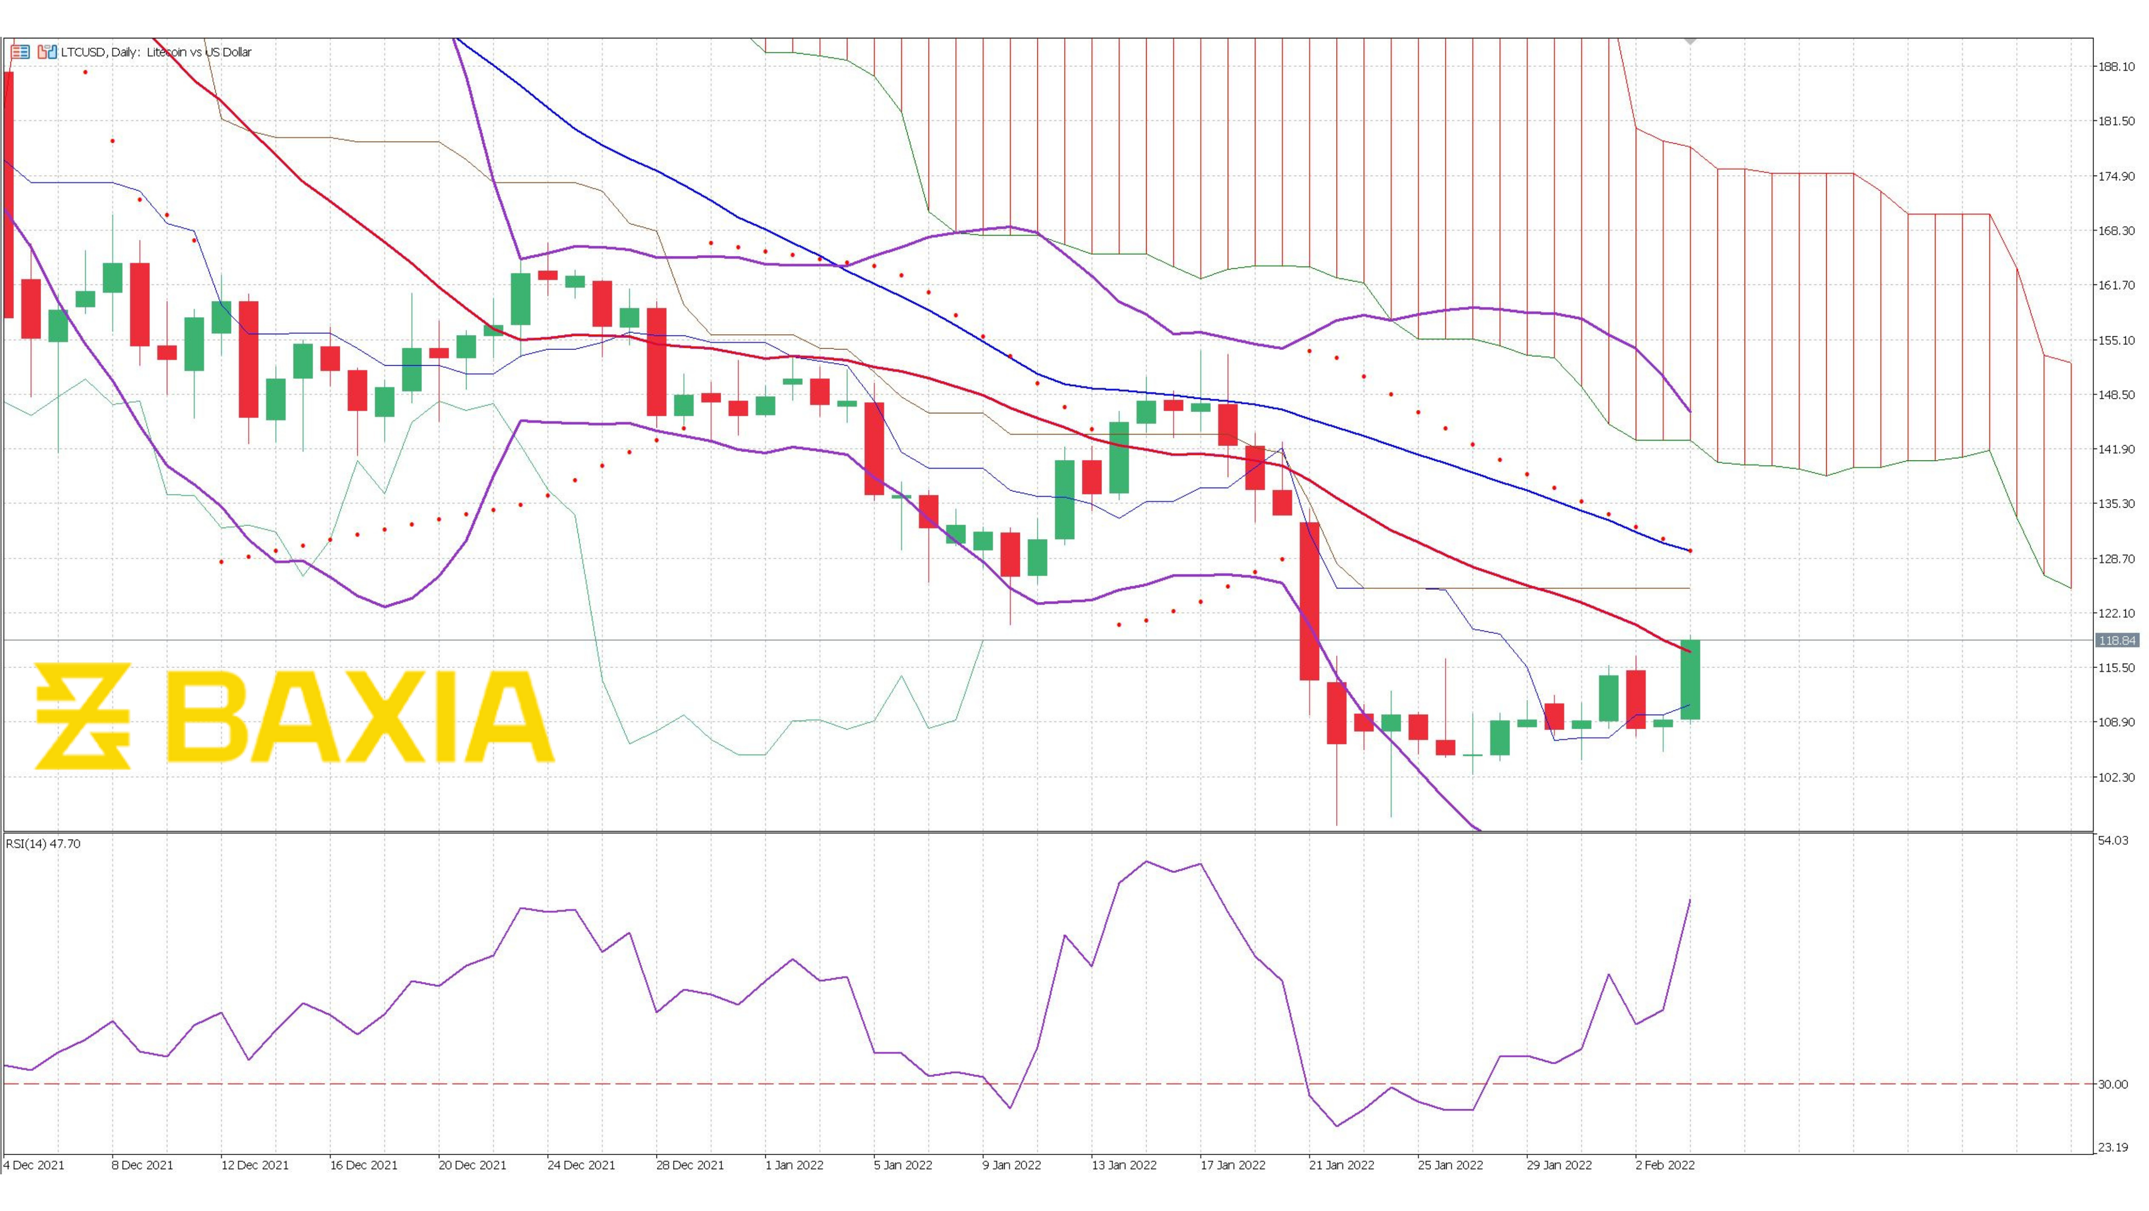Click the 24 Dec 2021 date label
The width and height of the screenshot is (2149, 1211).
pos(580,1165)
